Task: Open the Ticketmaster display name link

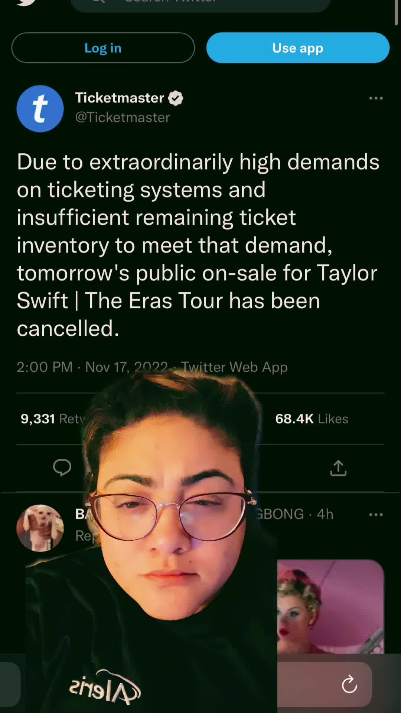Action: pos(120,98)
